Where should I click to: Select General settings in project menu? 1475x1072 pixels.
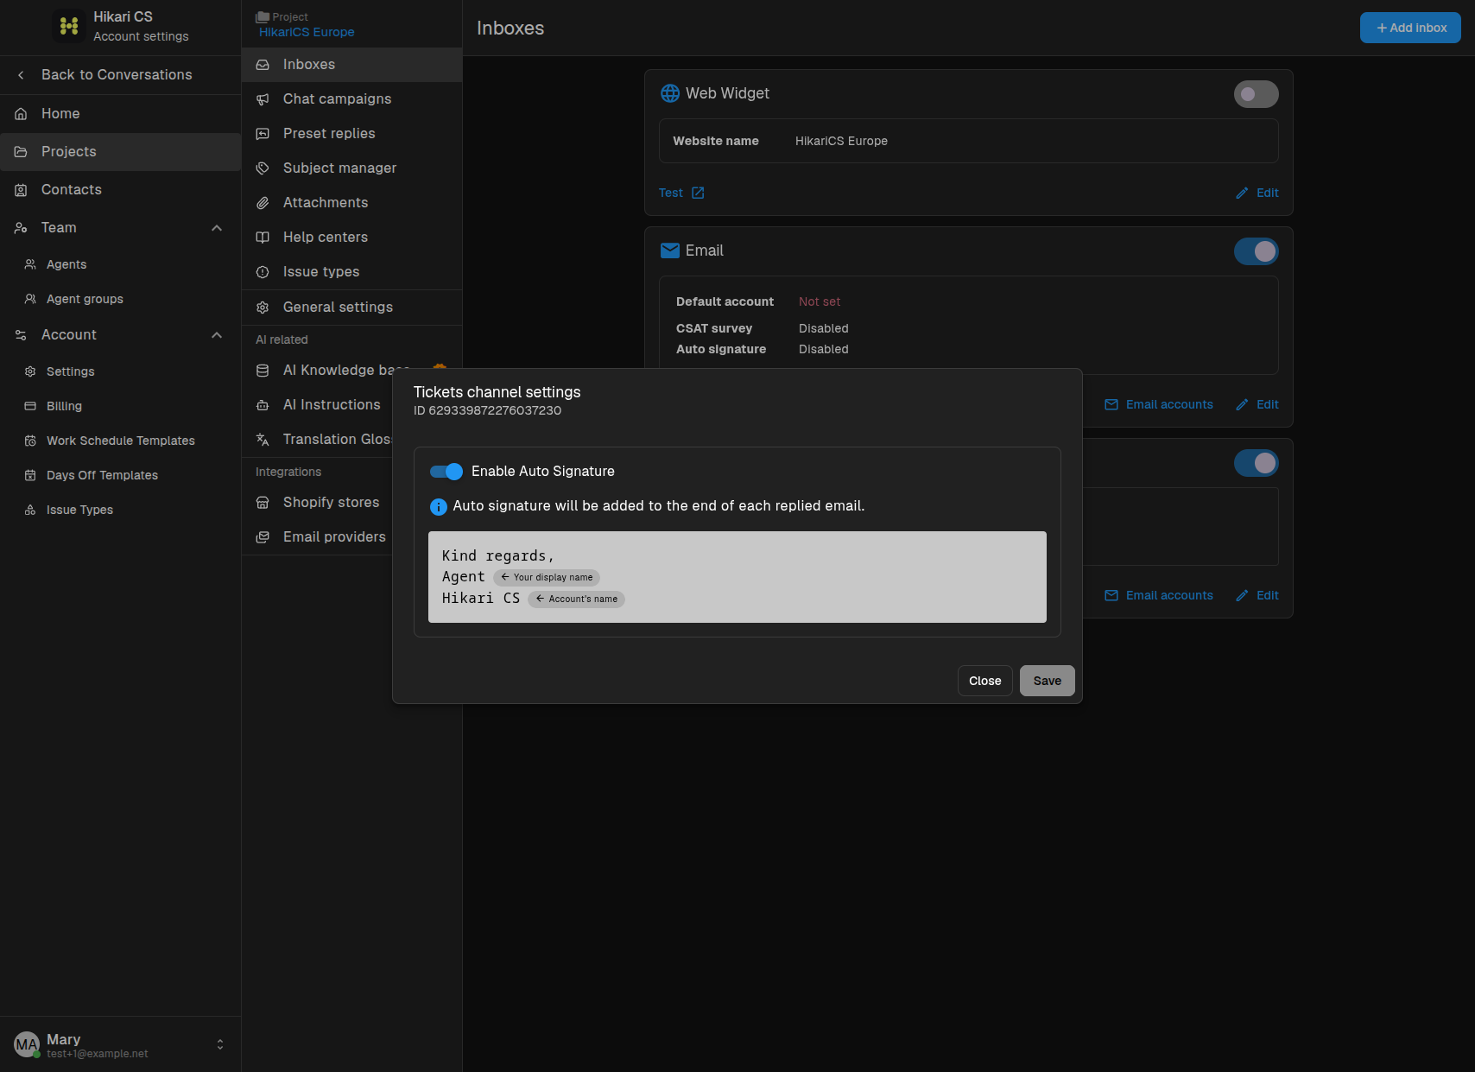point(351,308)
